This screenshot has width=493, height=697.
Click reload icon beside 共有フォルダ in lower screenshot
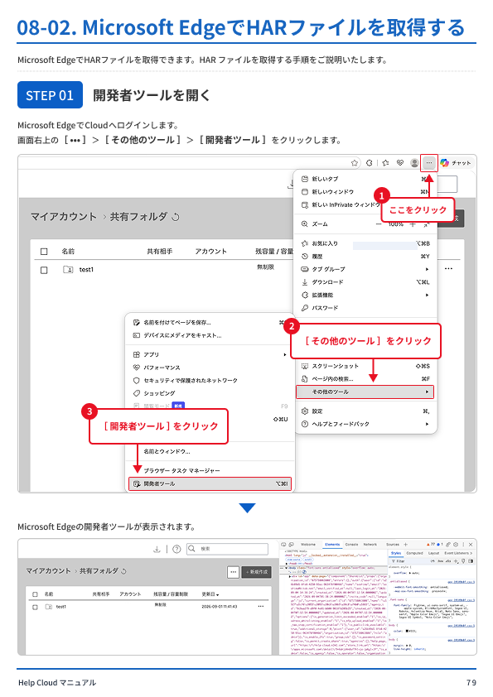[123, 571]
